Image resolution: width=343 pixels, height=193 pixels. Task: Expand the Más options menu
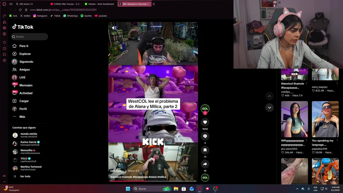coord(19,117)
